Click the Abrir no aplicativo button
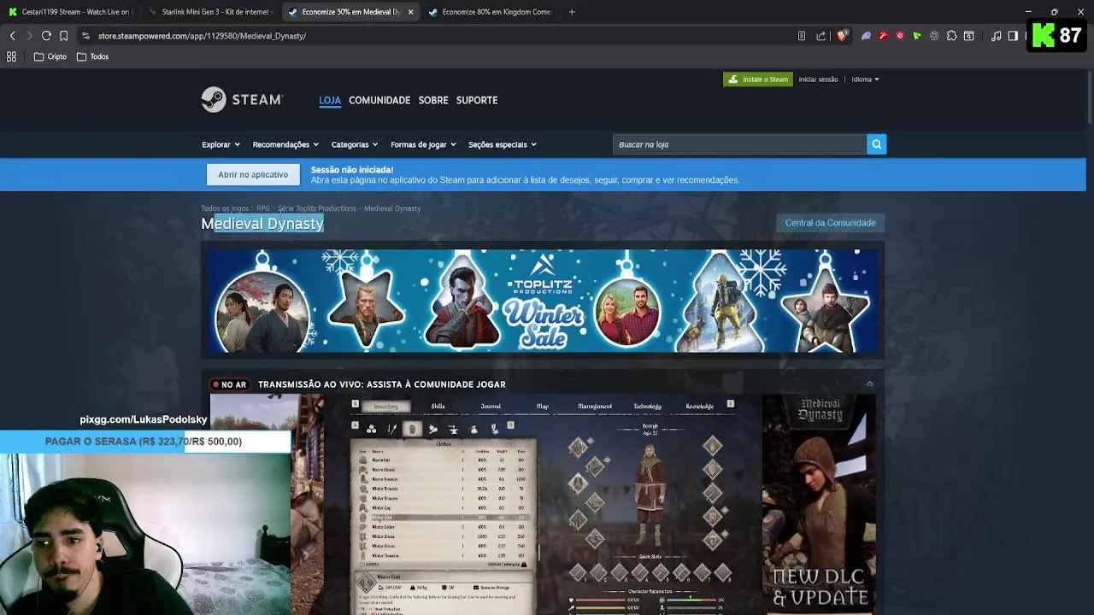Image resolution: width=1094 pixels, height=615 pixels. pyautogui.click(x=253, y=174)
